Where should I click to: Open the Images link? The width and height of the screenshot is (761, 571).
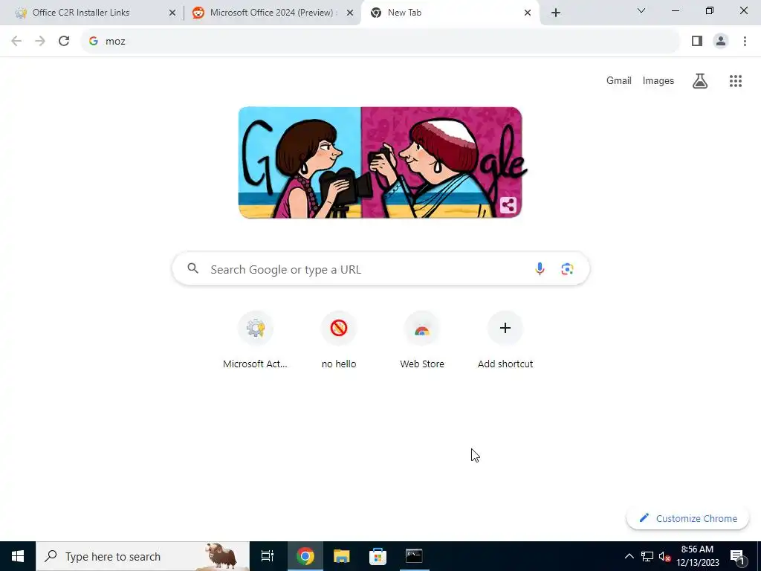658,80
